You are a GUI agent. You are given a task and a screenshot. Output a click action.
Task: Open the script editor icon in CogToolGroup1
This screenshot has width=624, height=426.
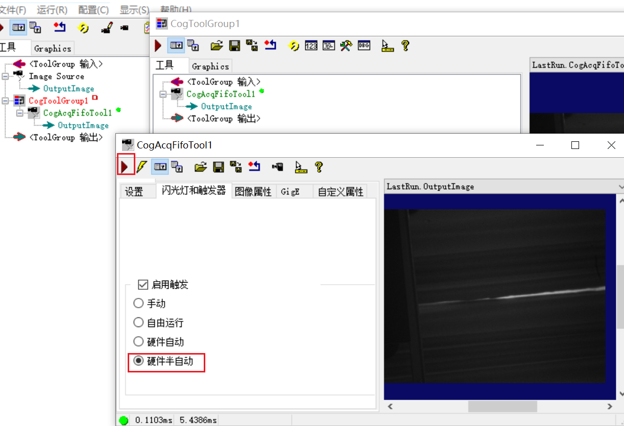pyautogui.click(x=328, y=45)
